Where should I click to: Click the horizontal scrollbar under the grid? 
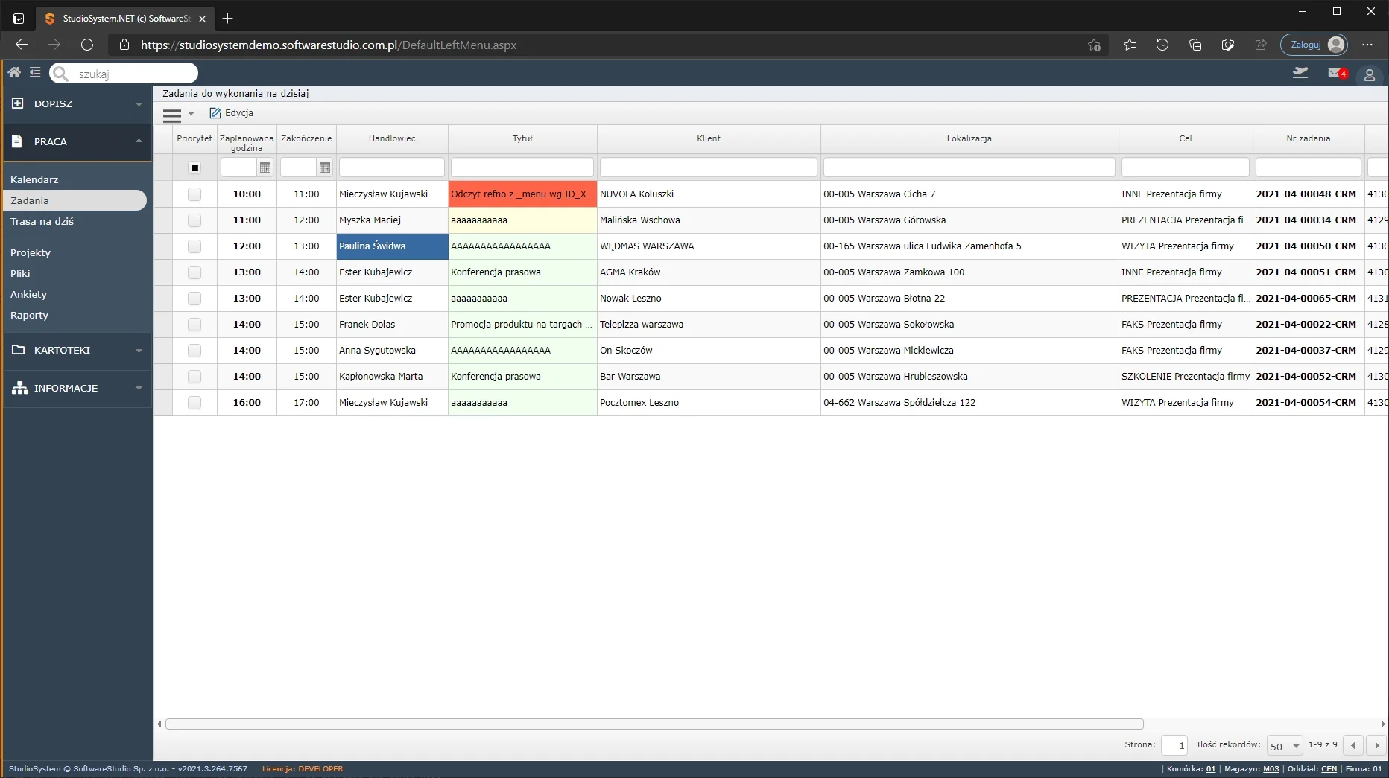pyautogui.click(x=654, y=724)
